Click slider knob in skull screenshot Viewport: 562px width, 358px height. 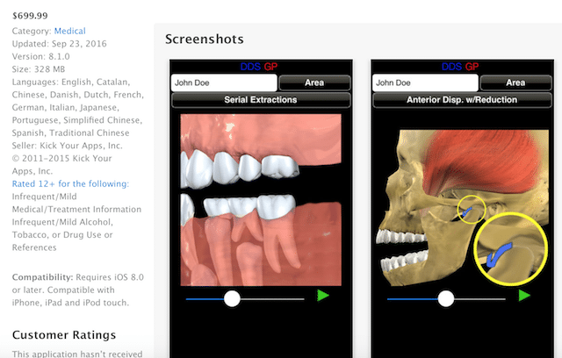click(x=446, y=298)
